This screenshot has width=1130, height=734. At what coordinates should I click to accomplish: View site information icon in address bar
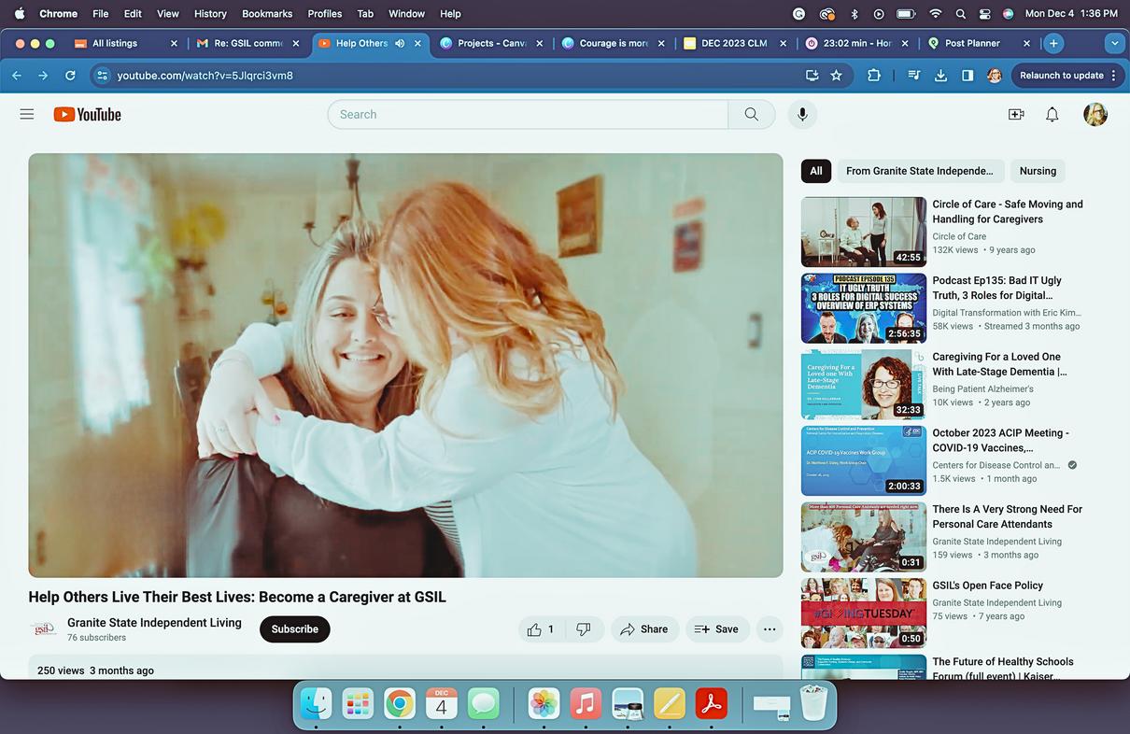click(x=103, y=76)
